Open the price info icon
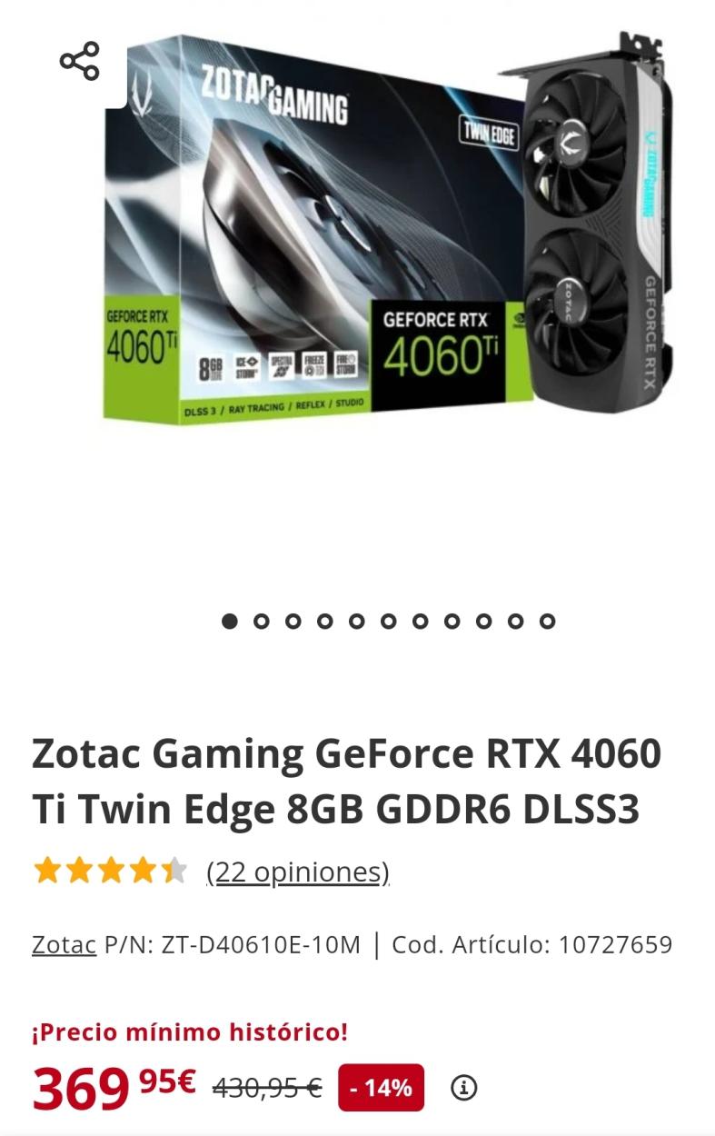Image resolution: width=715 pixels, height=1136 pixels. (464, 1087)
